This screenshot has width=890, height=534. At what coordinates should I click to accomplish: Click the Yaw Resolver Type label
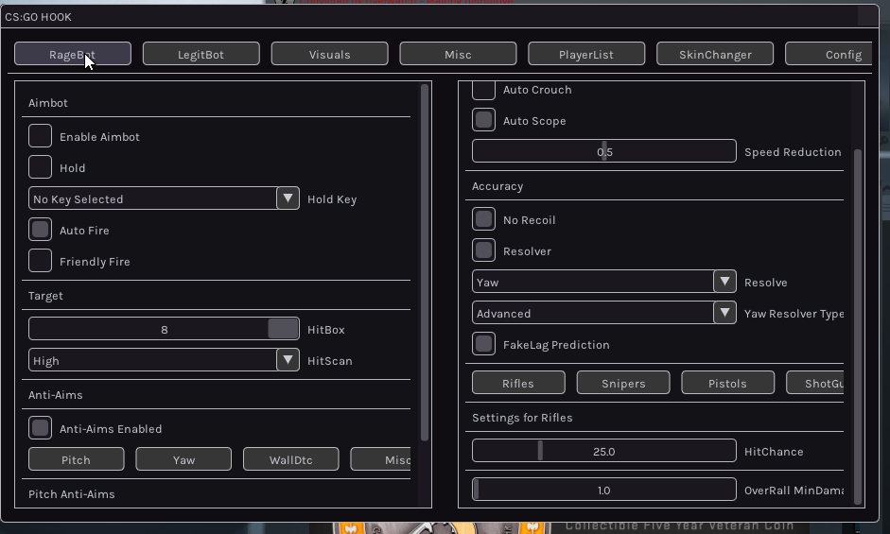pos(794,314)
